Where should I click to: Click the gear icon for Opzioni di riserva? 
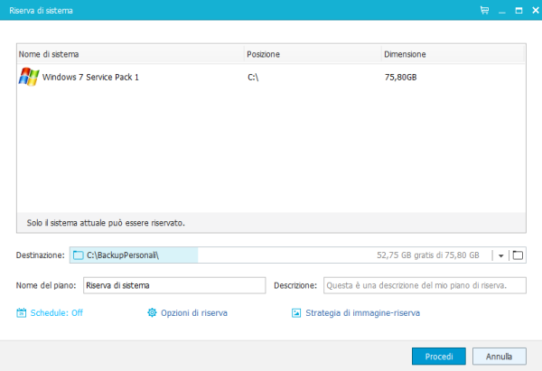(x=152, y=312)
